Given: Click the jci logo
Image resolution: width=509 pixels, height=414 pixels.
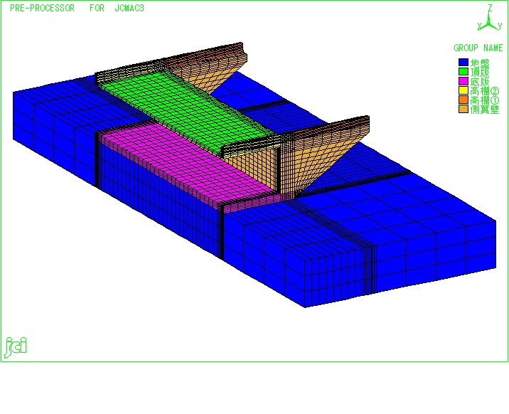Looking at the screenshot, I should click(15, 347).
